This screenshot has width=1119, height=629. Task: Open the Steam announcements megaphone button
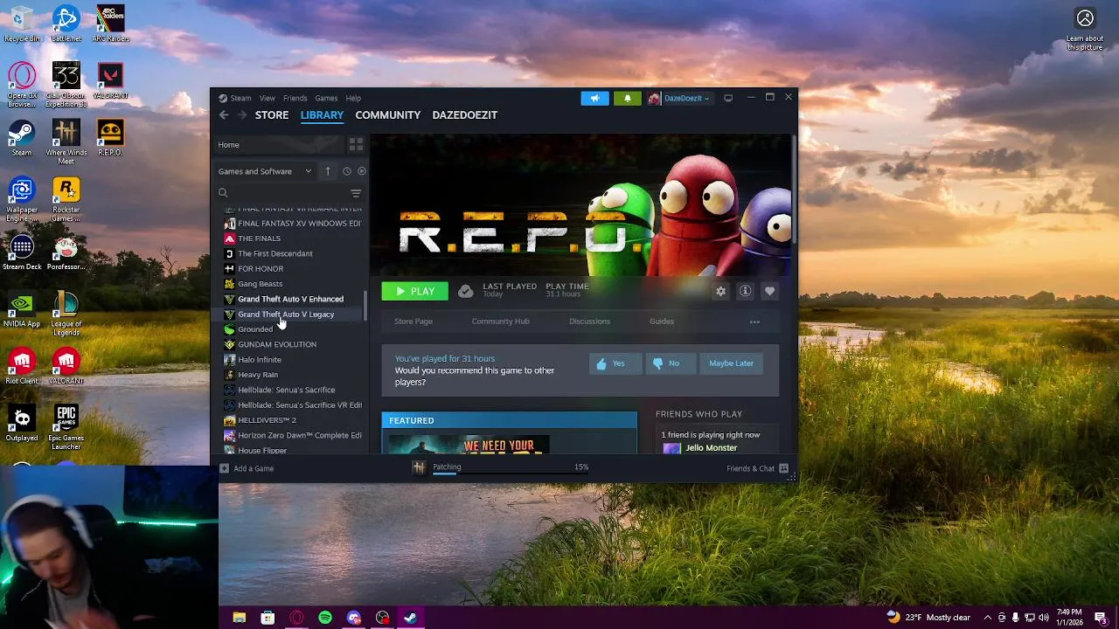tap(594, 98)
